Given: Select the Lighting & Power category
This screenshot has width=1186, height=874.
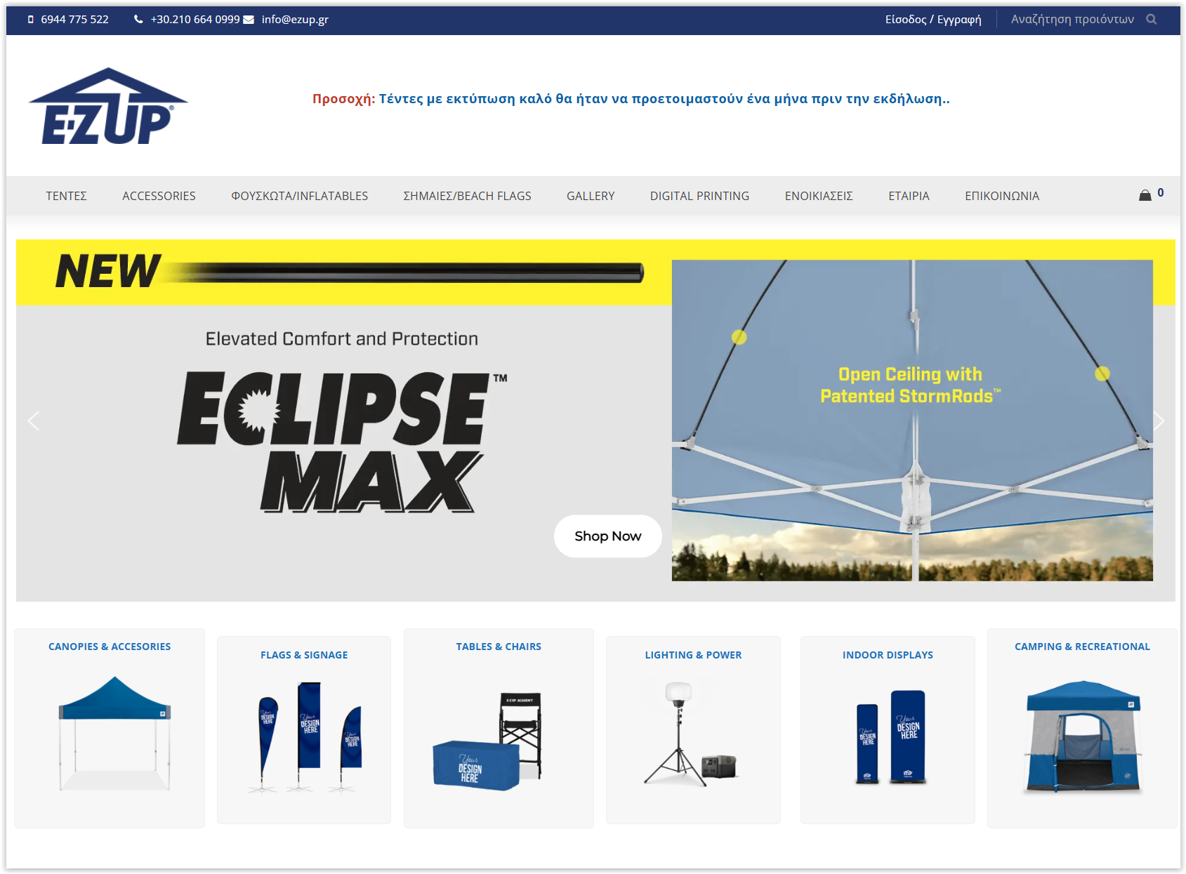Looking at the screenshot, I should coord(693,730).
